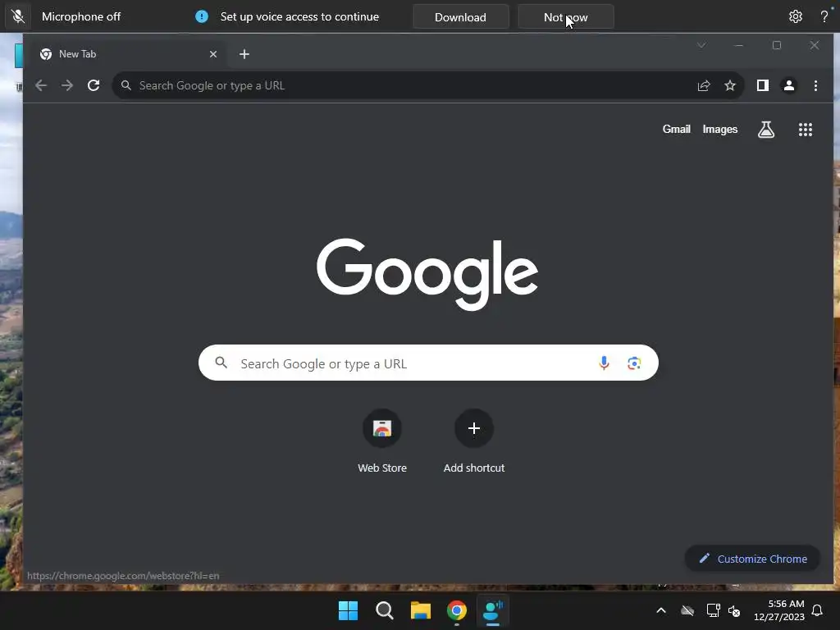Open the Web Store shortcut

tap(382, 441)
